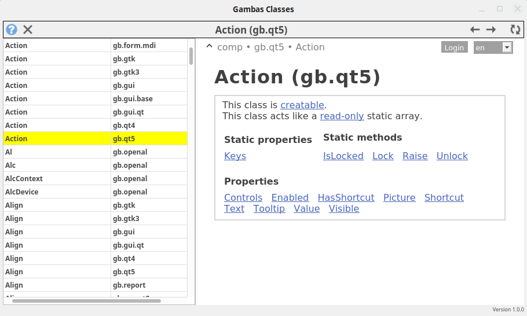Select Align row for gb.report
This screenshot has width=527, height=316.
pyautogui.click(x=96, y=285)
